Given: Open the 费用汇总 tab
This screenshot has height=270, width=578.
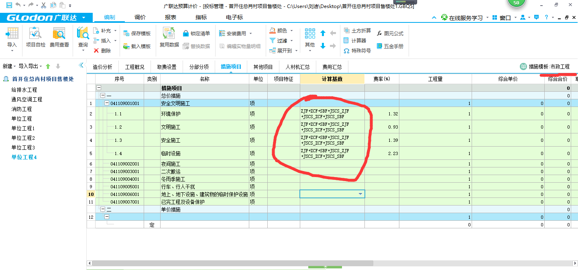Looking at the screenshot, I should point(332,67).
